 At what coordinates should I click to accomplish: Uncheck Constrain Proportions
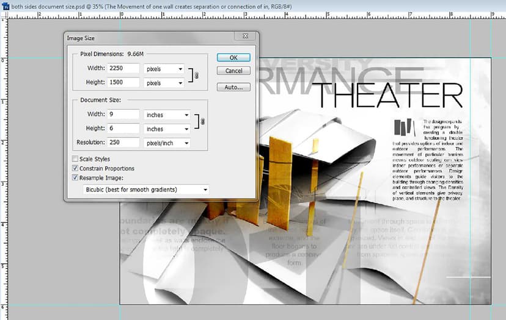(75, 168)
